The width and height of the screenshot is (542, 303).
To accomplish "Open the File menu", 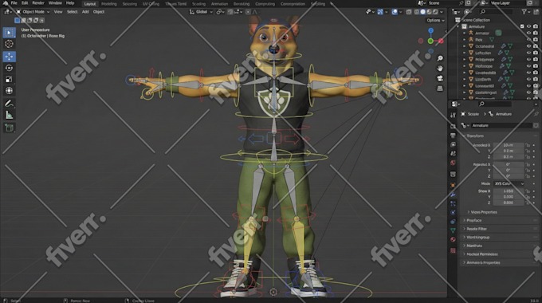I will coord(14,2).
